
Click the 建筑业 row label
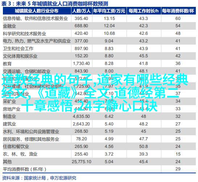click(9, 124)
